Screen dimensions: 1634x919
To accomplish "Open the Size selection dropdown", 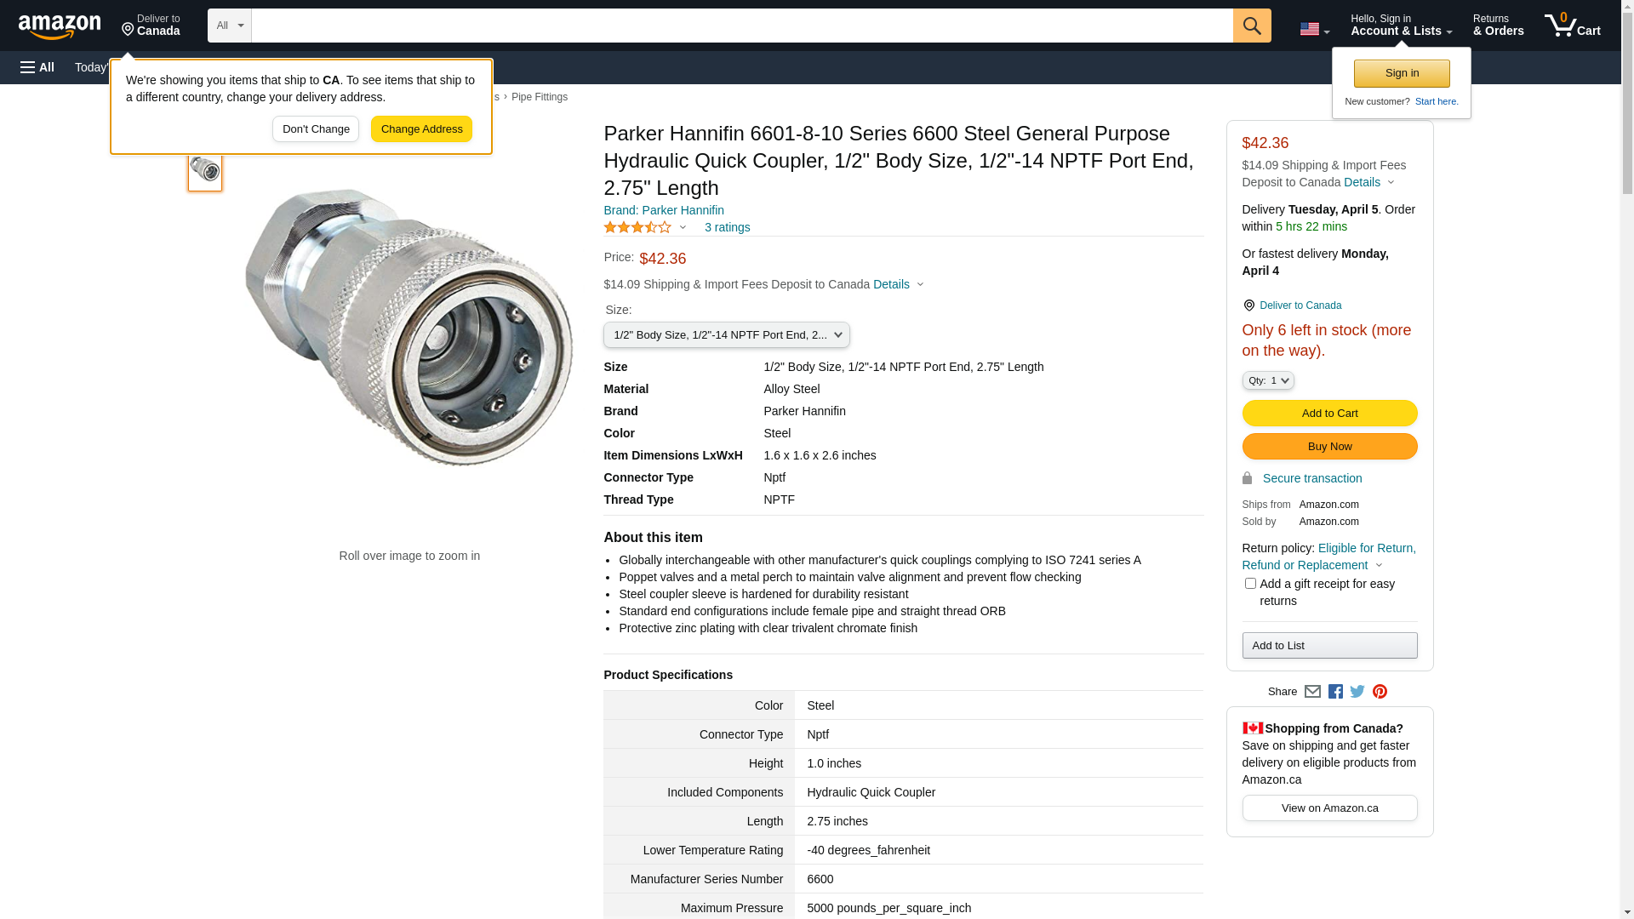I will [x=726, y=335].
